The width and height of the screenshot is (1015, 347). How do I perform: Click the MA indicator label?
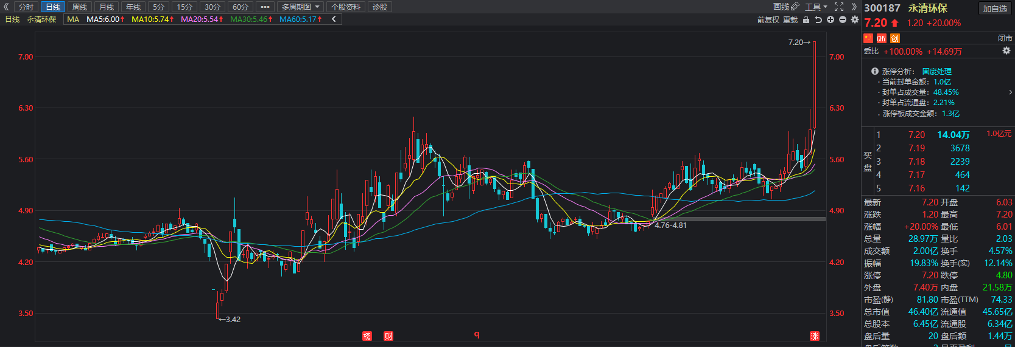(73, 19)
